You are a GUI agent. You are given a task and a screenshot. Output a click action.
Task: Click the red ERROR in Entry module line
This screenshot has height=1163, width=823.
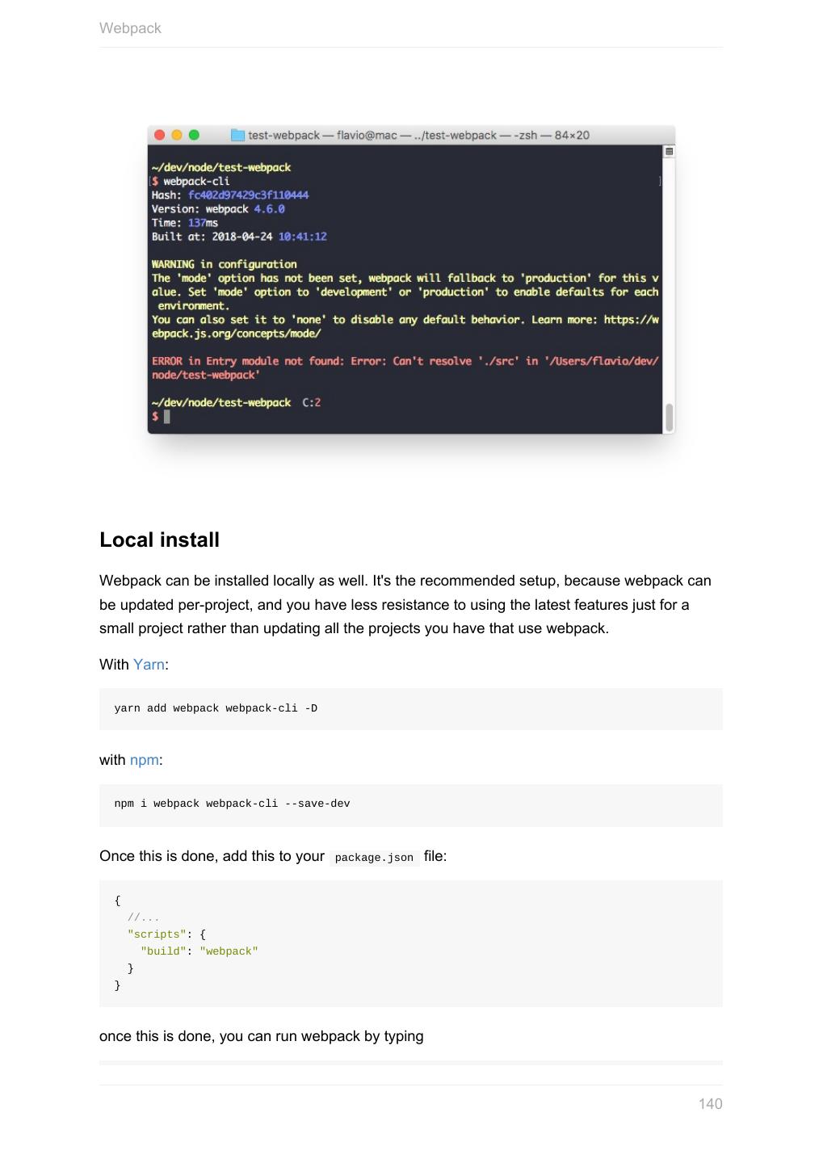coord(405,361)
